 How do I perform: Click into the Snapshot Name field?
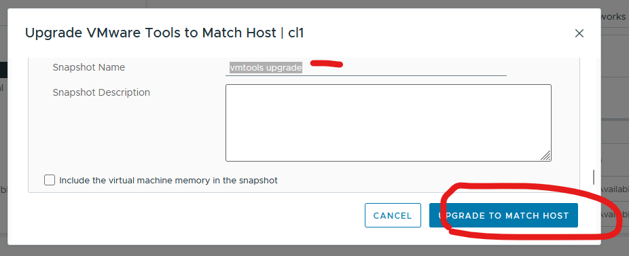click(x=366, y=68)
